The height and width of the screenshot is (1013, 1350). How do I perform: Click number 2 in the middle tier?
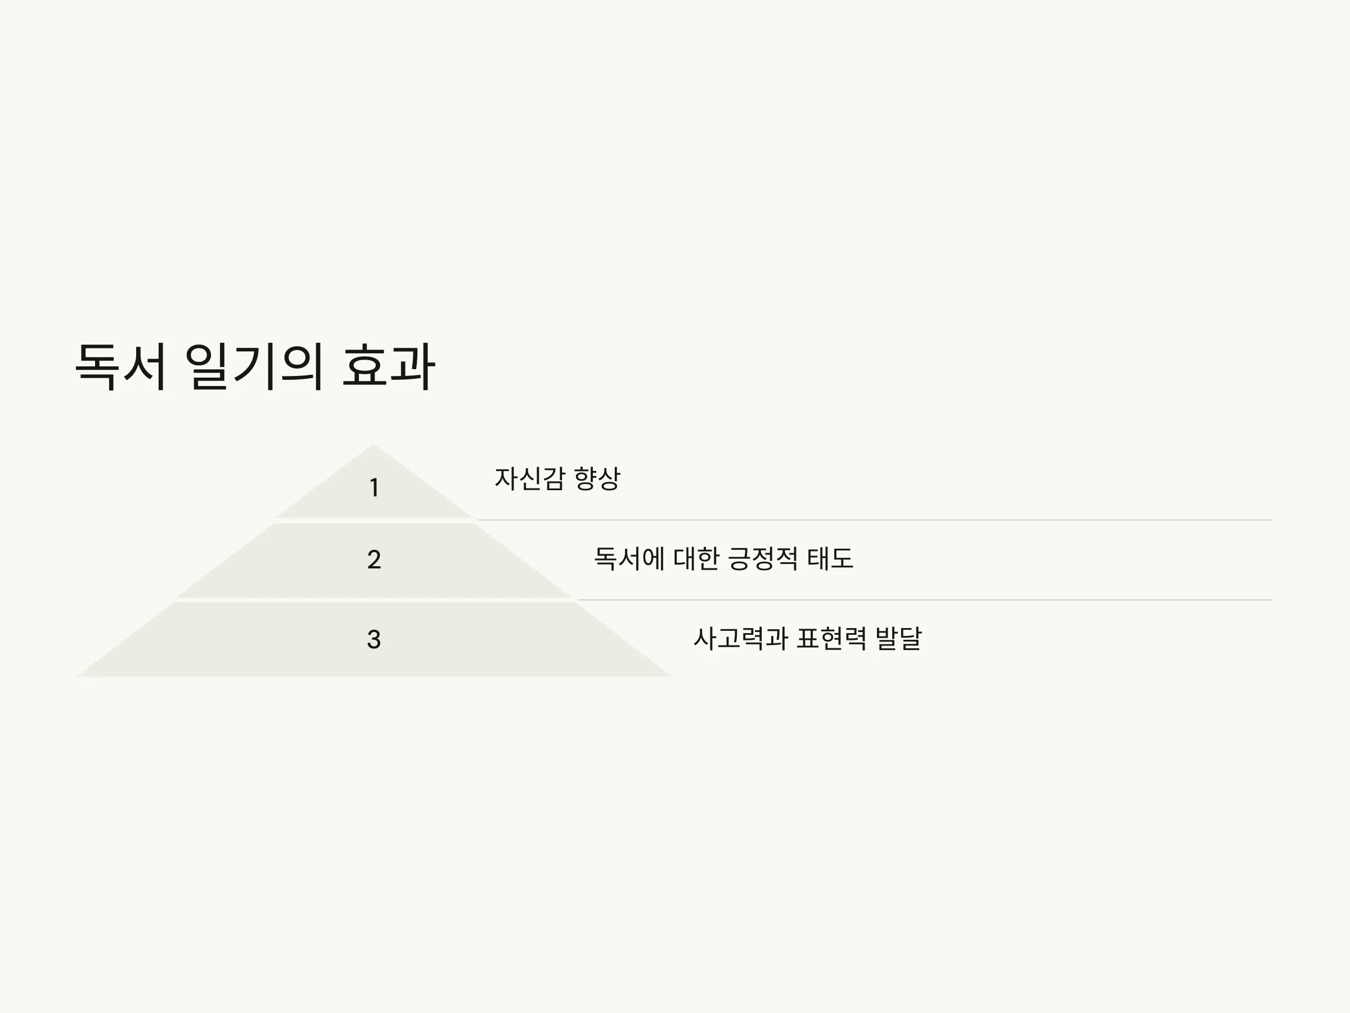pyautogui.click(x=374, y=559)
